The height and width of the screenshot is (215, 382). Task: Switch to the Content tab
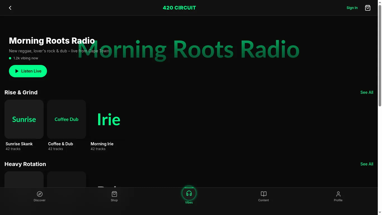(x=263, y=196)
